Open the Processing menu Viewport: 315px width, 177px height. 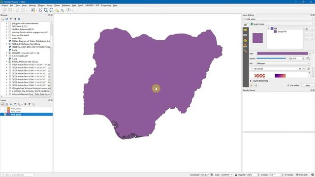[x=106, y=5]
